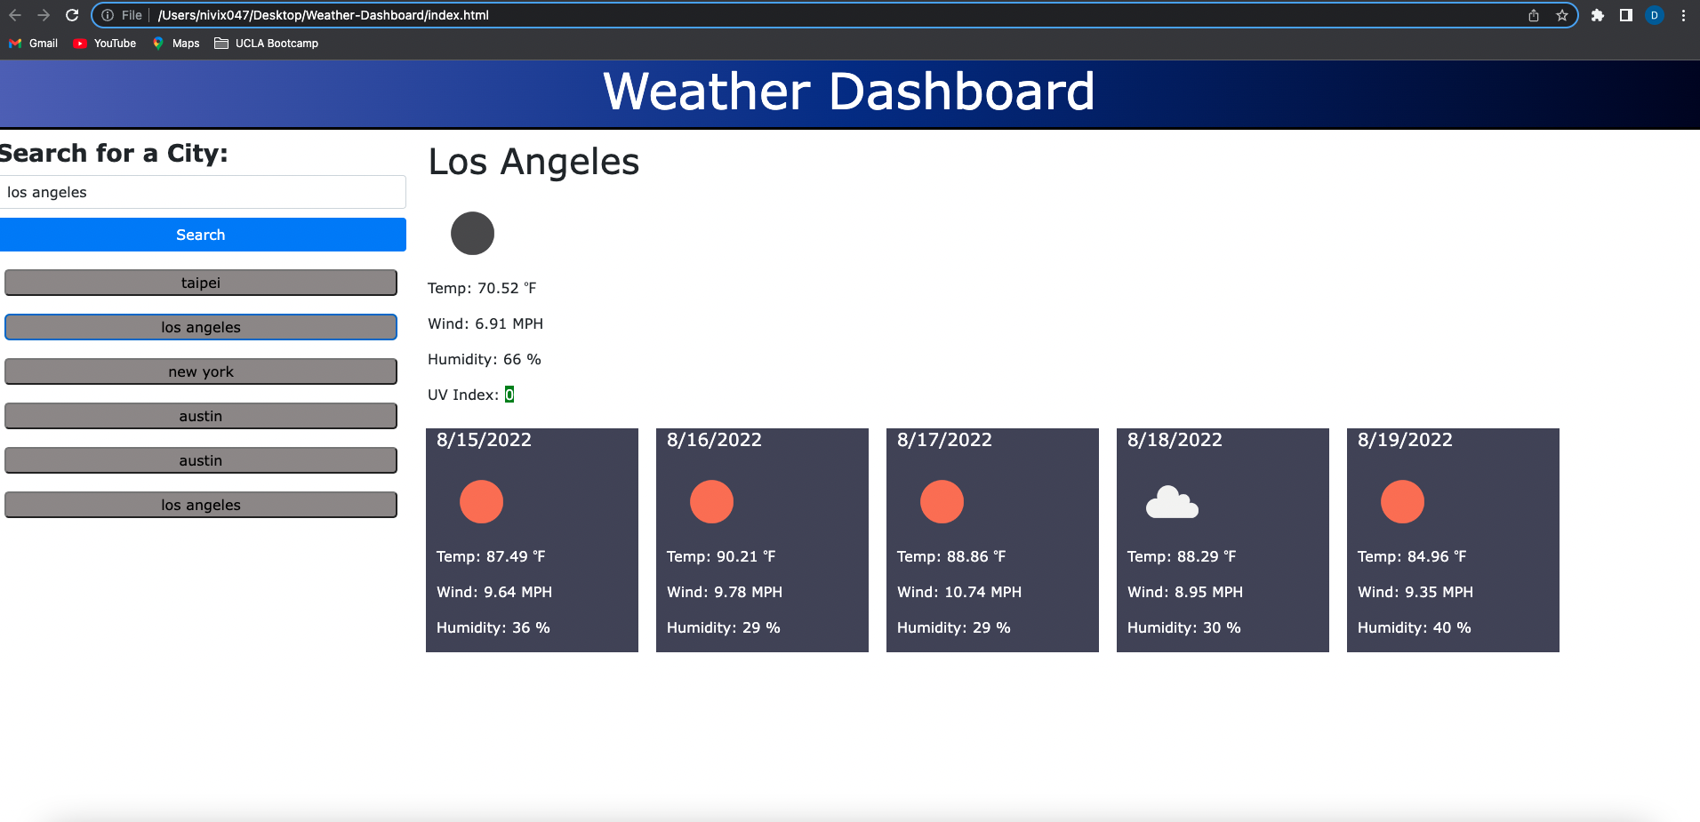Open the UCLA Bootcamp bookmarks folder
Viewport: 1700px width, 822px height.
tap(266, 43)
